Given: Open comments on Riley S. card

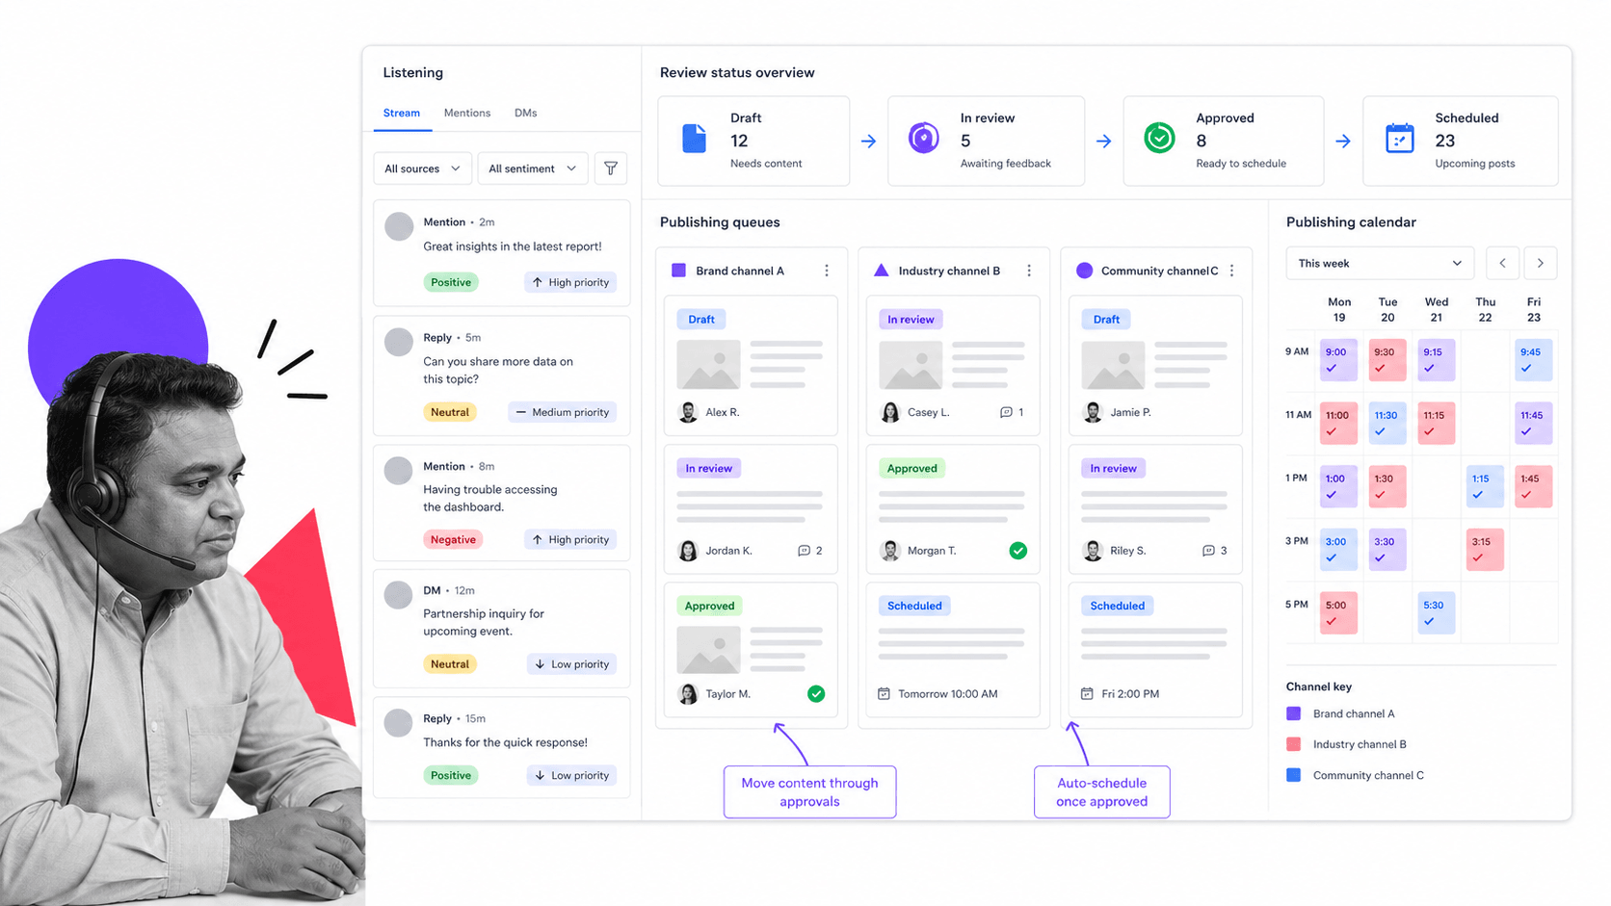Looking at the screenshot, I should pos(1214,551).
